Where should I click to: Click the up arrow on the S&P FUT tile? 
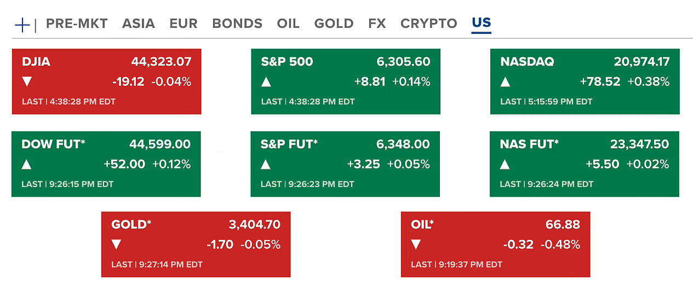266,164
